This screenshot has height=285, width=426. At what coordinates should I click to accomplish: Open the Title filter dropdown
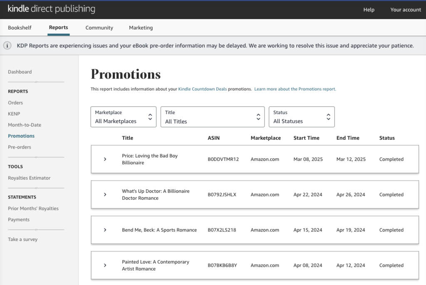(212, 117)
